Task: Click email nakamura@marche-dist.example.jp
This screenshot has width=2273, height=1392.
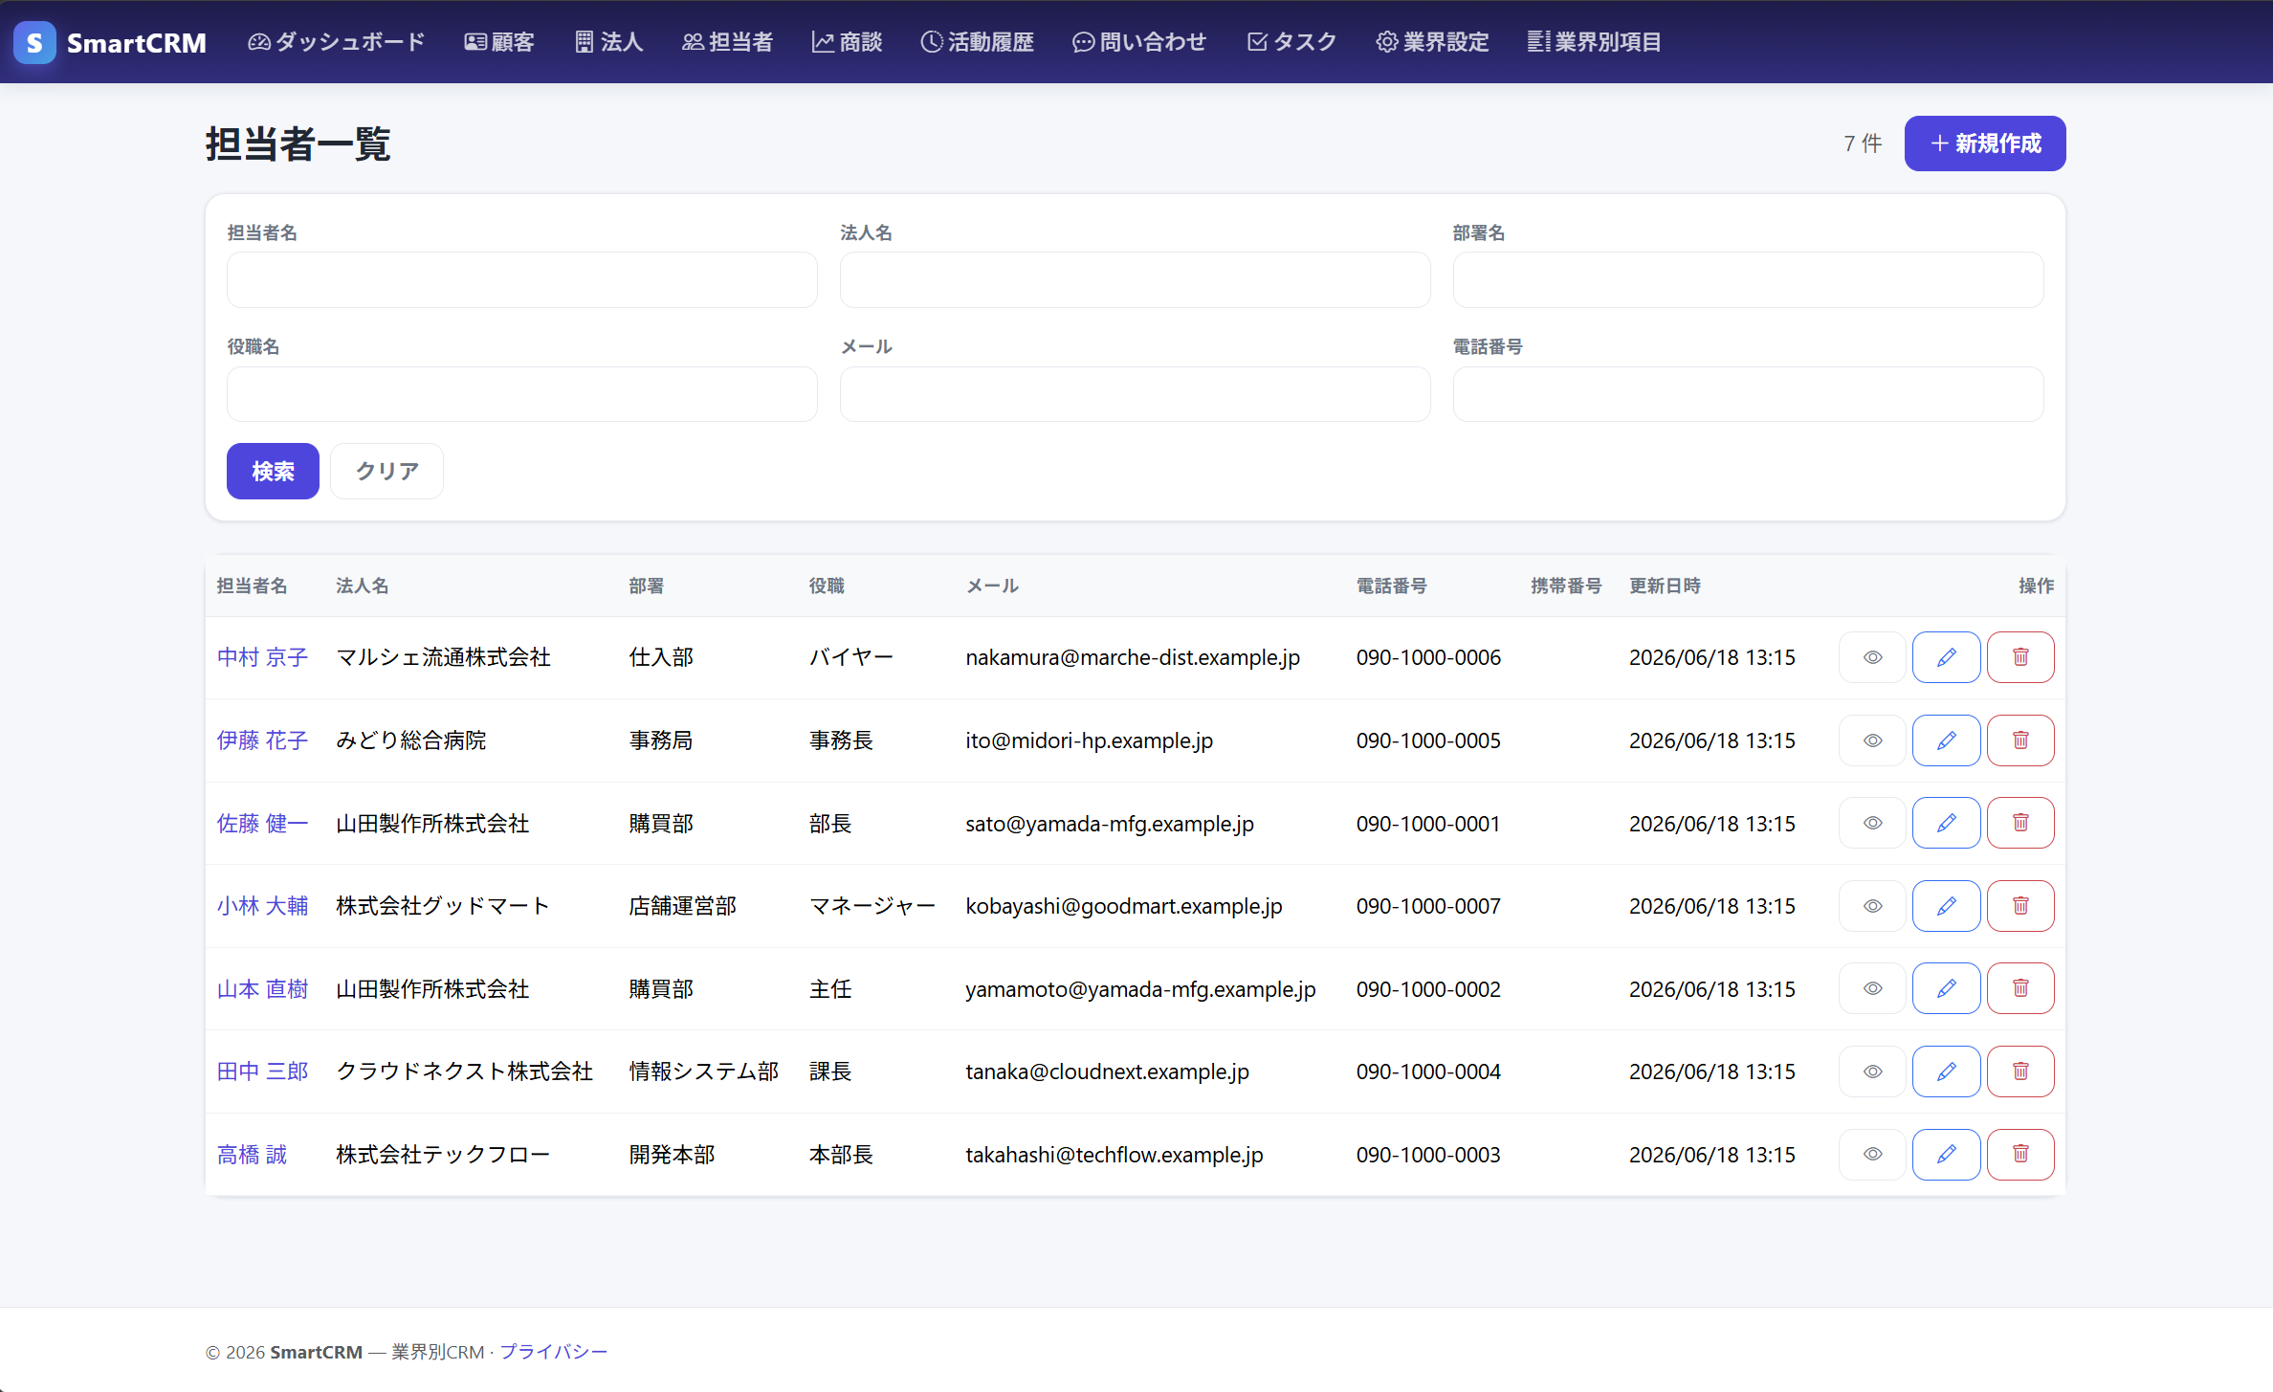Action: click(x=1133, y=657)
